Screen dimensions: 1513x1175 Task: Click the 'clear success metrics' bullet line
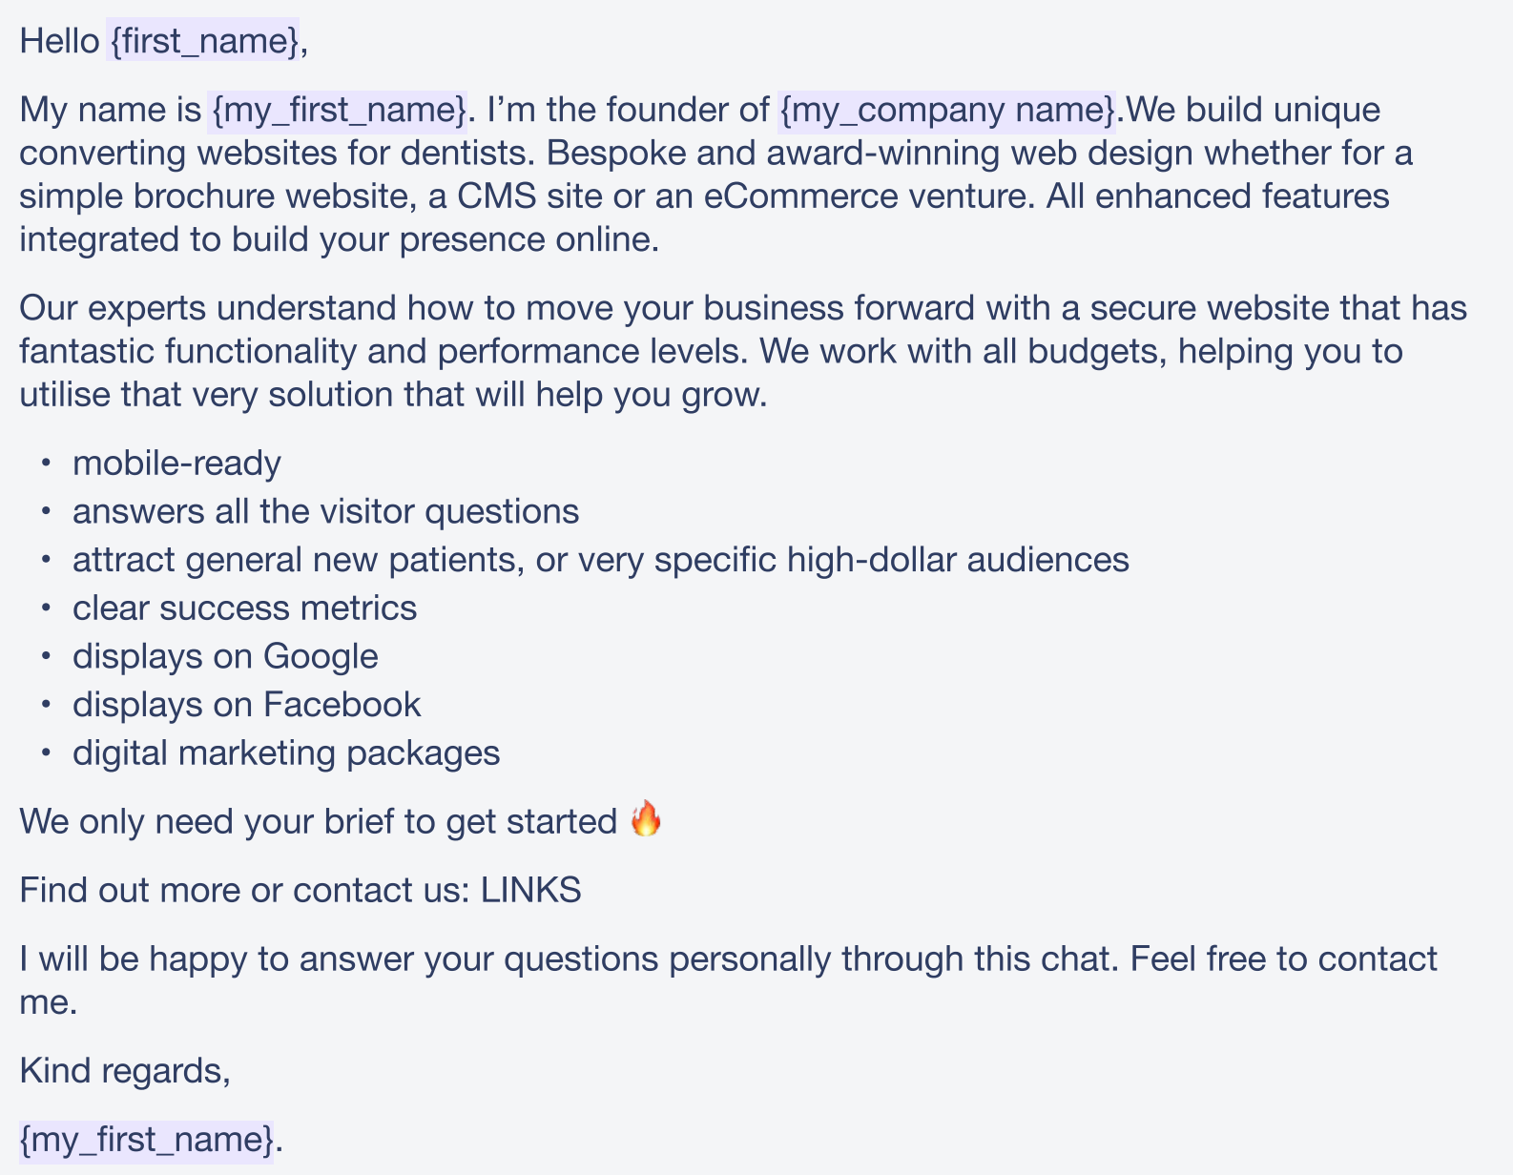[x=244, y=608]
